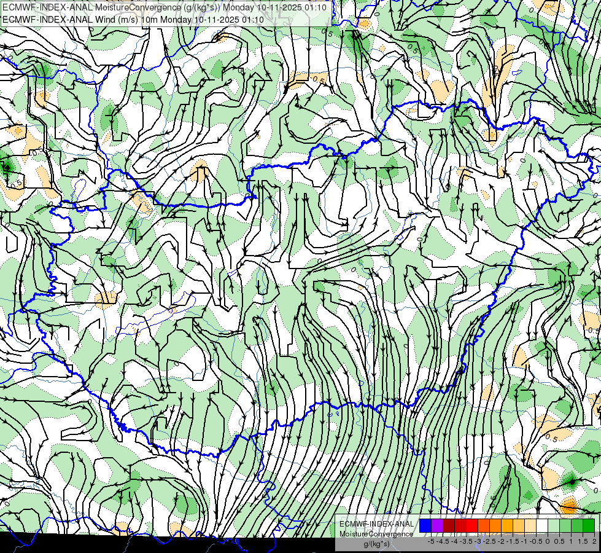Viewport: 601px width, 553px height.
Task: Click the legend tick label "1.5"
Action: [583, 541]
